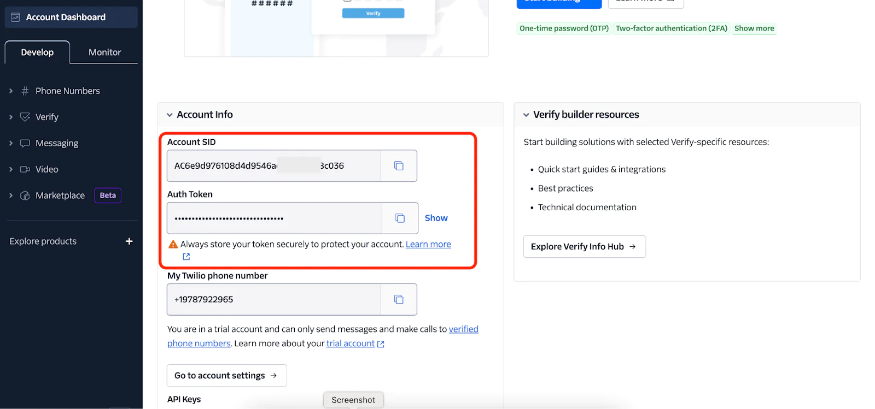Screen dimensions: 875x409
Task: Click the Screenshot tooltip button
Action: (353, 400)
